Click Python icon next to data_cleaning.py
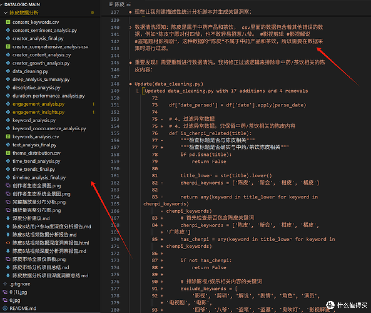Viewport: 371px width, 313px height. pyautogui.click(x=8, y=71)
